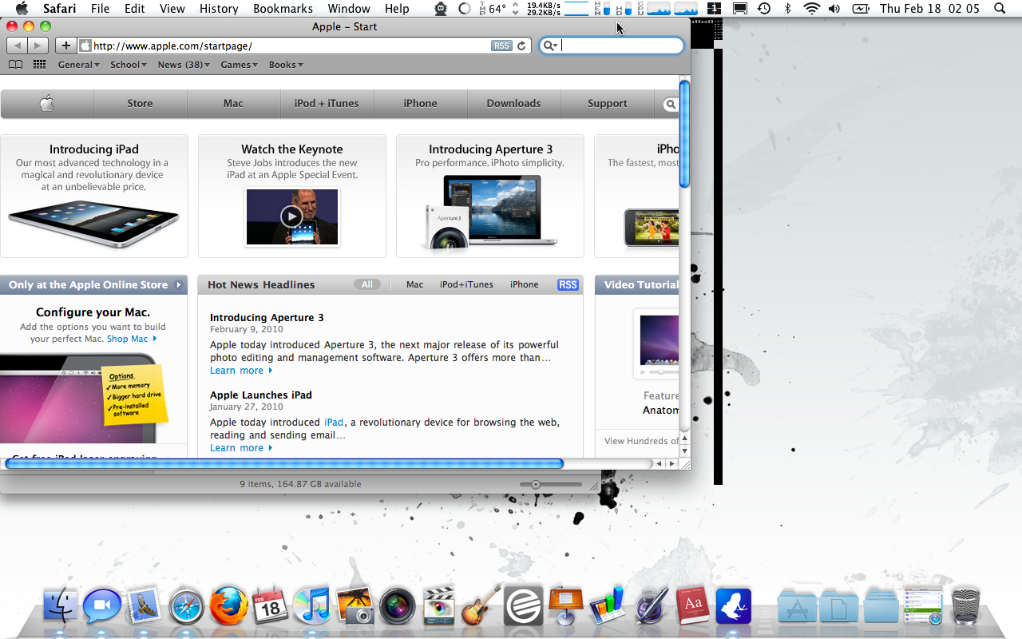Open the Bookmarks menu
The image size is (1022, 639).
point(283,9)
